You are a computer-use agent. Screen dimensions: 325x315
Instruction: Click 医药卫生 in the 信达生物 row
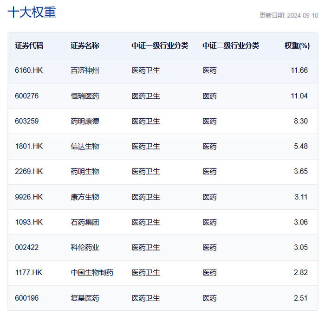tap(146, 147)
